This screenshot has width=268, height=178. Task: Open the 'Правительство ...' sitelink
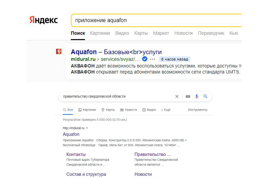coord(153,154)
